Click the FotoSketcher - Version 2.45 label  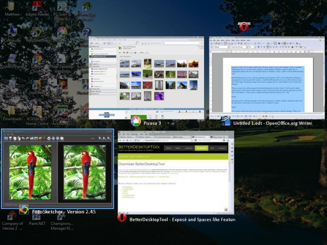(x=64, y=212)
